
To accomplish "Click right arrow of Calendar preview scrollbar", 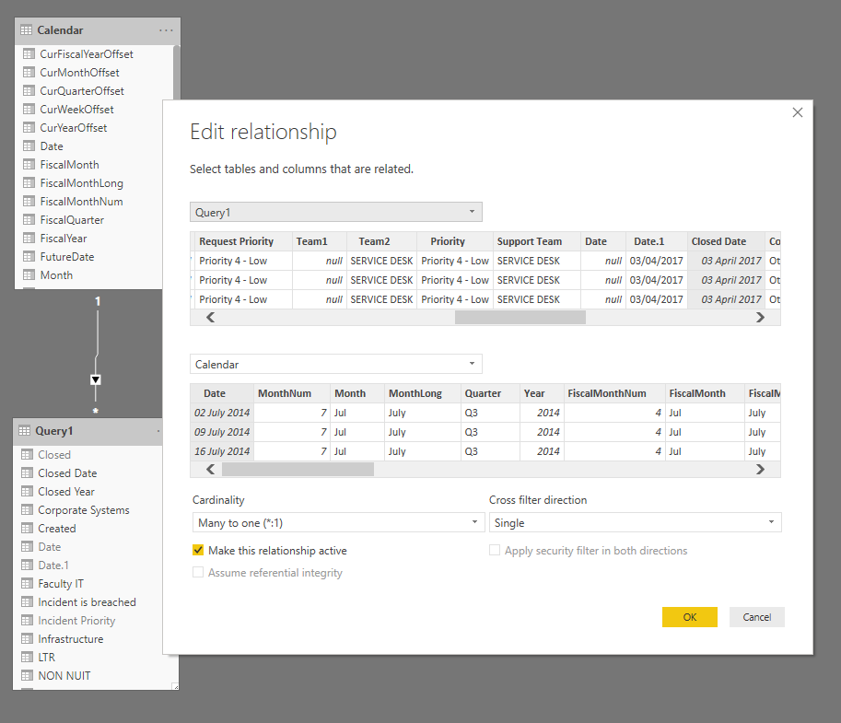I will click(x=760, y=470).
